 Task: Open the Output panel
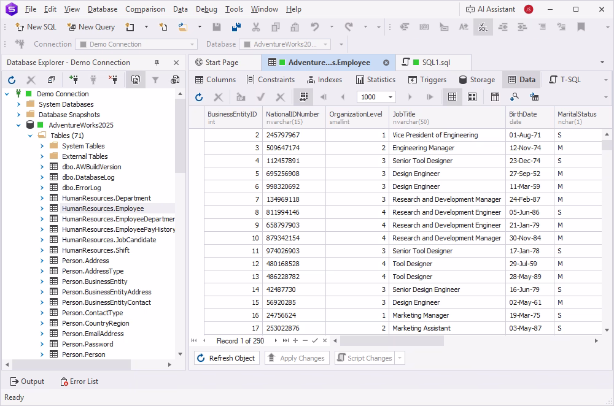pos(28,381)
